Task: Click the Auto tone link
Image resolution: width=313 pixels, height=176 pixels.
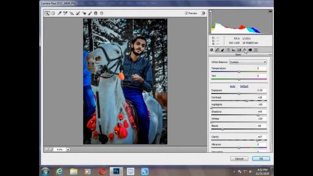Action: click(x=232, y=86)
